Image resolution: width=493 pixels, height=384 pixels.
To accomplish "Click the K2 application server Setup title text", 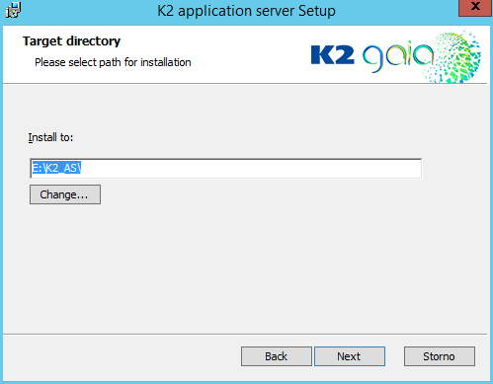I will (x=246, y=11).
